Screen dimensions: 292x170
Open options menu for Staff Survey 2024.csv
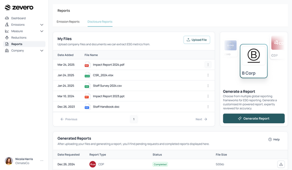click(208, 86)
